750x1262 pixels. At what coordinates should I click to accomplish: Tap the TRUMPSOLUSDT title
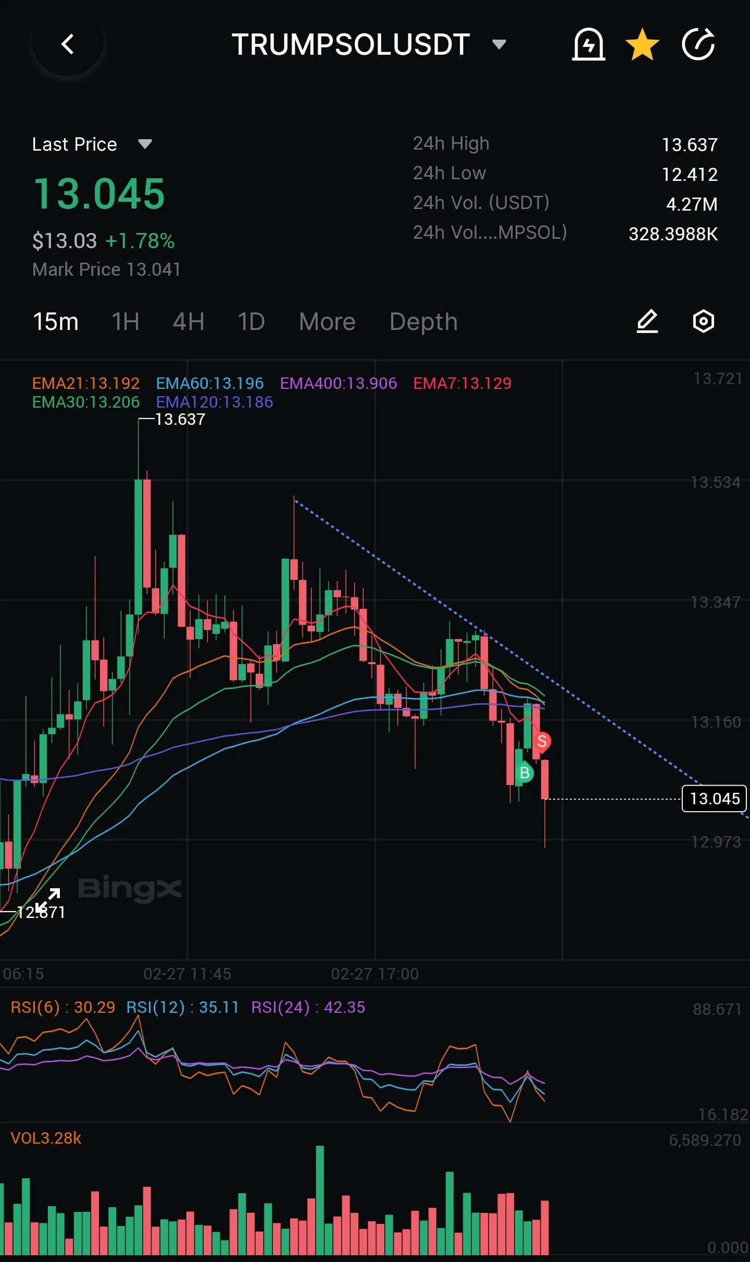pyautogui.click(x=351, y=44)
